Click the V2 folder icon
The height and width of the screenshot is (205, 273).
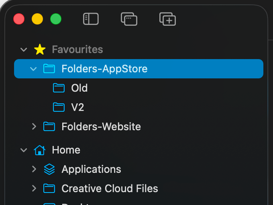coord(59,107)
